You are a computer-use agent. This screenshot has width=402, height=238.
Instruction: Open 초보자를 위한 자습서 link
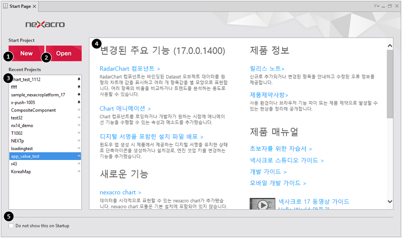[x=281, y=149]
